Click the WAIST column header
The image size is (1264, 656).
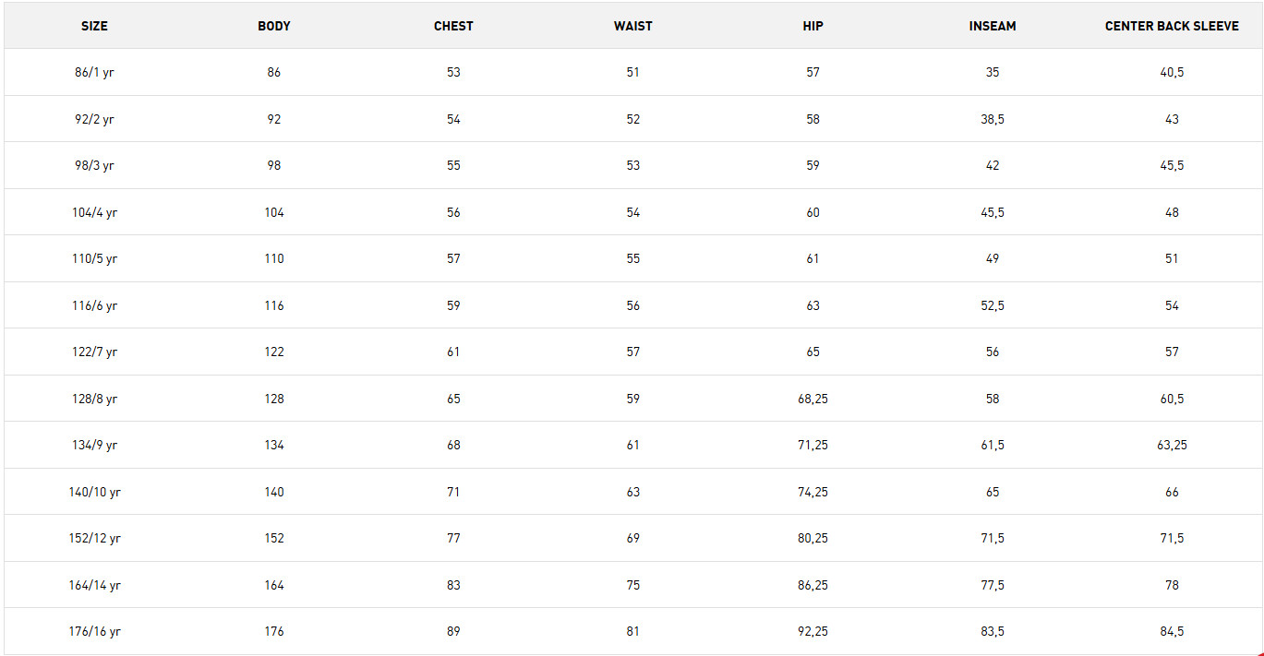[632, 26]
